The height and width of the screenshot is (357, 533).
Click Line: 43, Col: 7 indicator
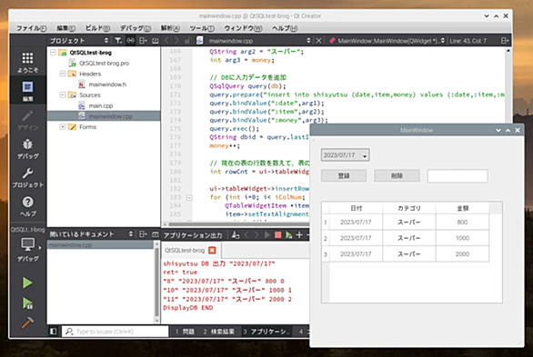[x=468, y=41]
